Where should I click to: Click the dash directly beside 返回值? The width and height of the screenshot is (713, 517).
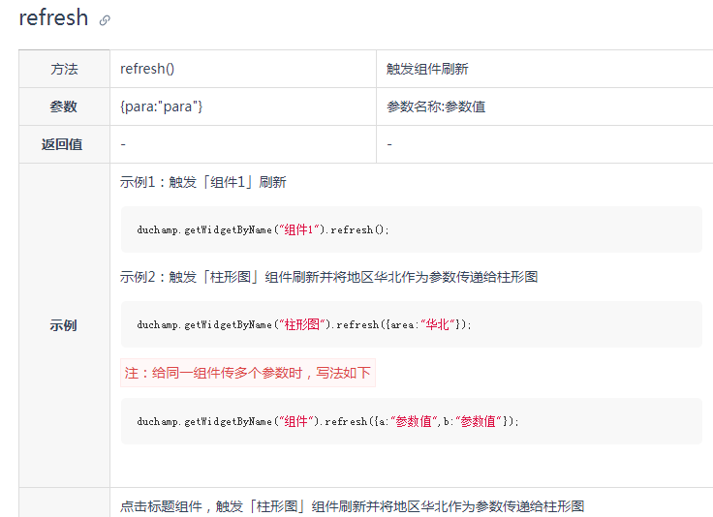123,144
